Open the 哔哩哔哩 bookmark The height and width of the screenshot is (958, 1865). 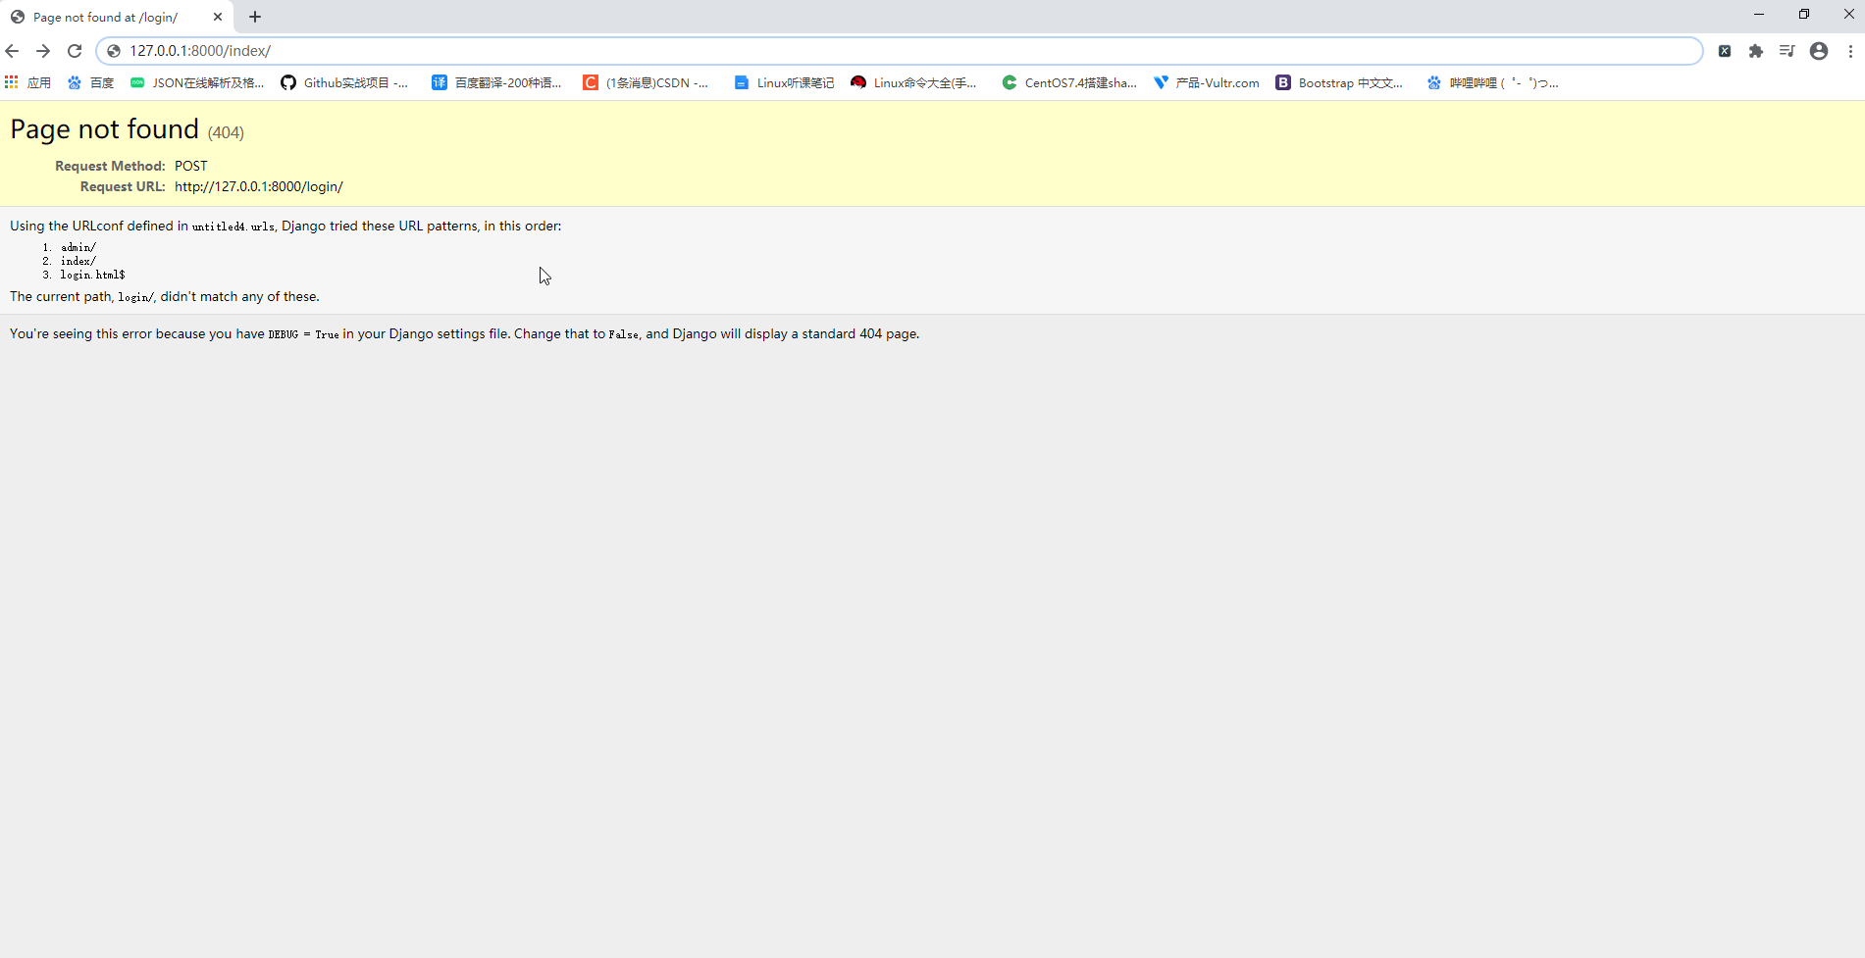point(1492,82)
